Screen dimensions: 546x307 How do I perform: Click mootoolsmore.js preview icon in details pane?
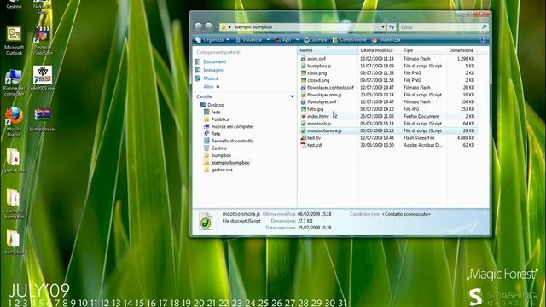tap(206, 221)
